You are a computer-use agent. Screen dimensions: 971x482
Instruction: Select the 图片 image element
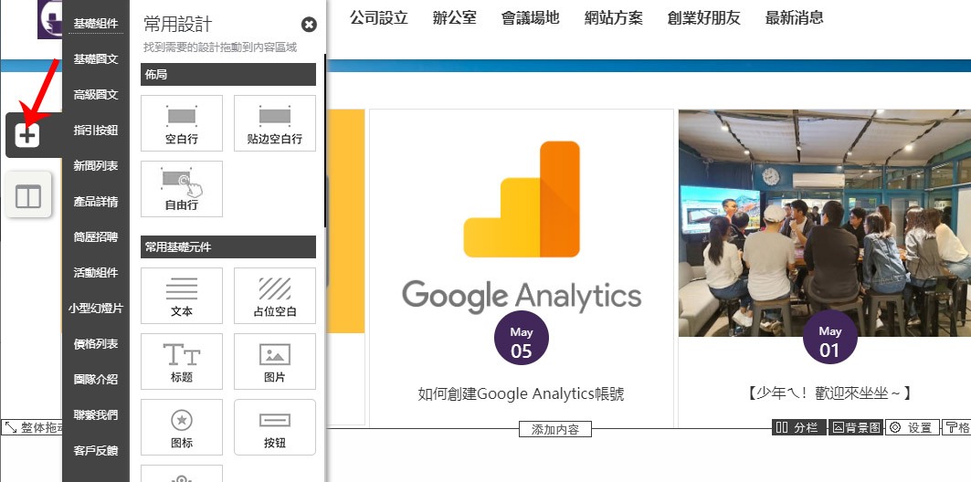[274, 361]
